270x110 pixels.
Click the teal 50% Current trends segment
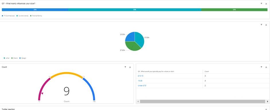point(135,10)
